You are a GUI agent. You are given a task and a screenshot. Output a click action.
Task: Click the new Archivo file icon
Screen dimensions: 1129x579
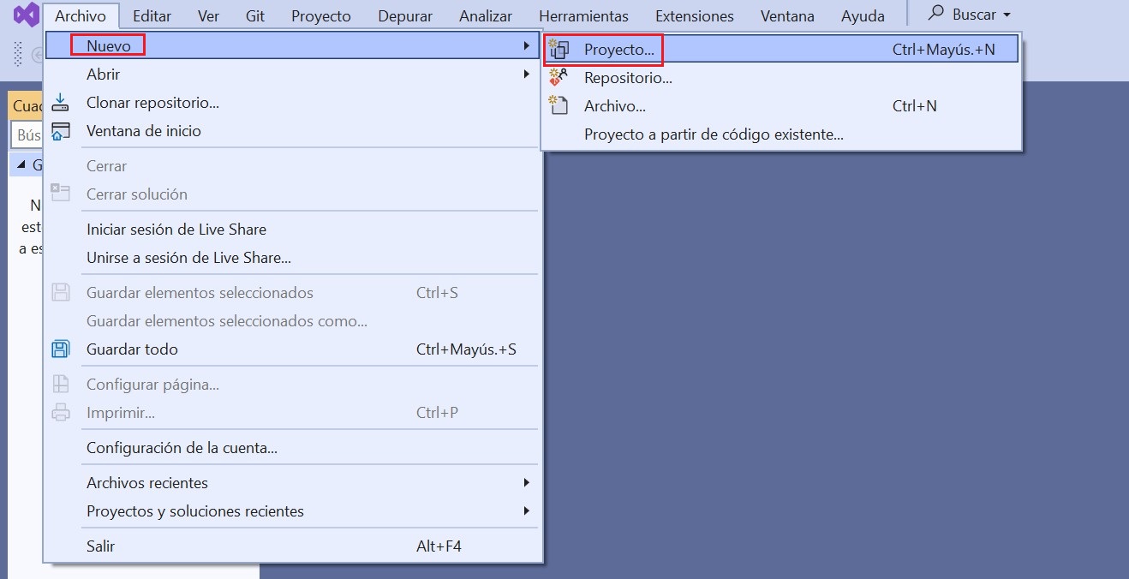point(559,106)
